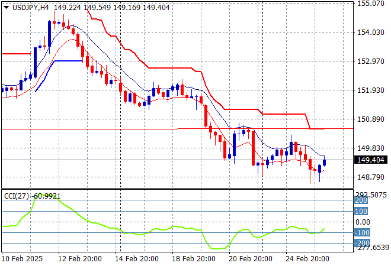Screen dimensions: 391x266
Task: Click the CCI(27) indicator label
Action: point(17,196)
